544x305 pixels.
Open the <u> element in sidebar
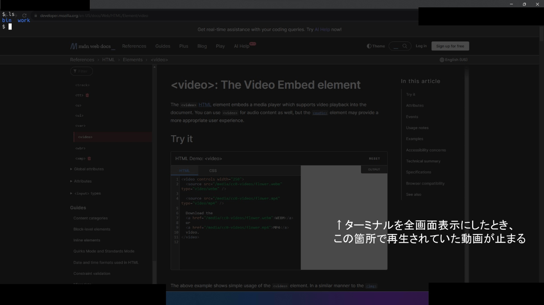(x=78, y=105)
